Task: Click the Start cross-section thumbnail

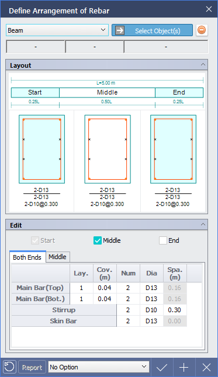Action: (41, 149)
